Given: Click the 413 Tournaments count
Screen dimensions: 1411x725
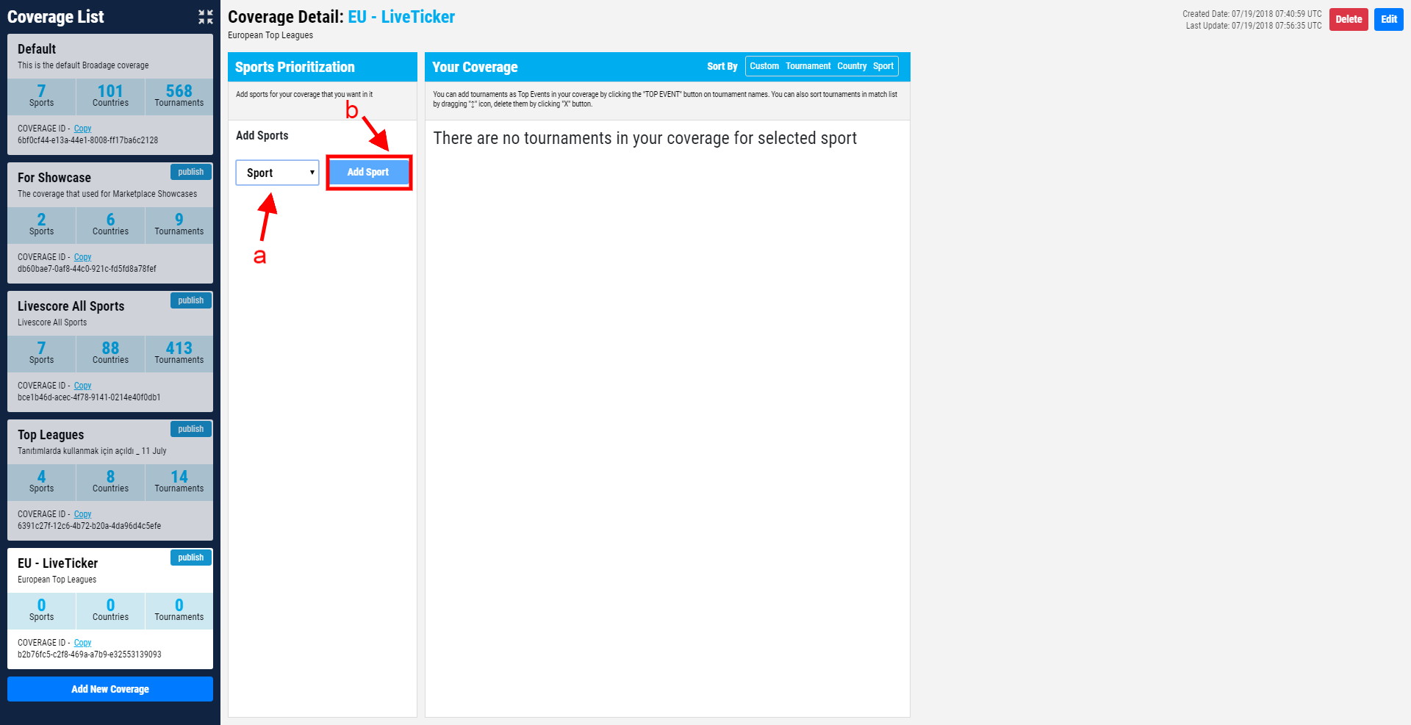Looking at the screenshot, I should (x=179, y=353).
